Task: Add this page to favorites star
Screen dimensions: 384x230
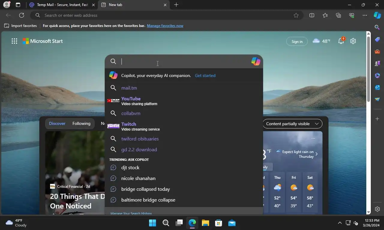Action: [296, 15]
